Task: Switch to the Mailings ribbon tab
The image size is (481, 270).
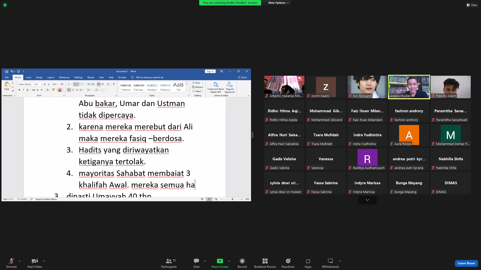Action: click(x=78, y=77)
